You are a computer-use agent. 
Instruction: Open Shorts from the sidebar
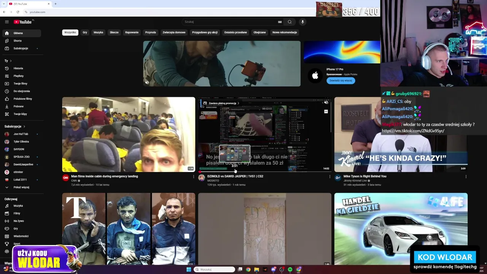coord(21,41)
